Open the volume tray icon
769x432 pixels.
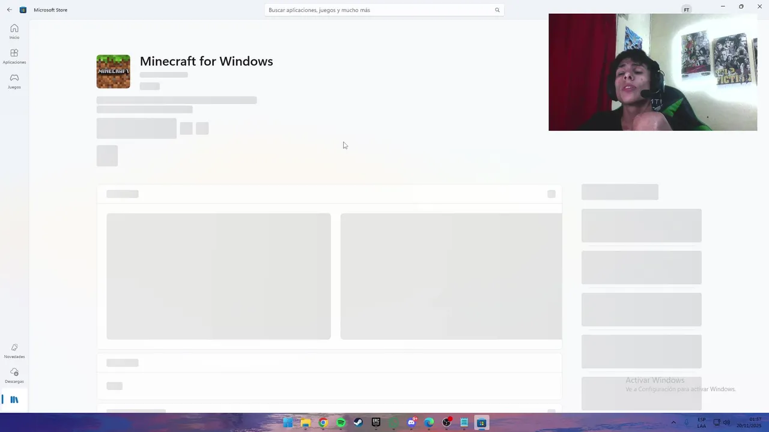pos(726,423)
